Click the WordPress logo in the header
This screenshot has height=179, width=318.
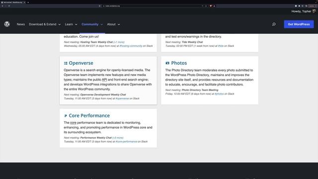tap(7, 24)
